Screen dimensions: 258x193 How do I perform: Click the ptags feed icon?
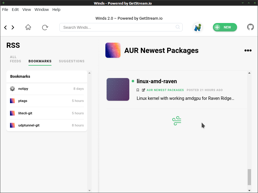click(12, 101)
